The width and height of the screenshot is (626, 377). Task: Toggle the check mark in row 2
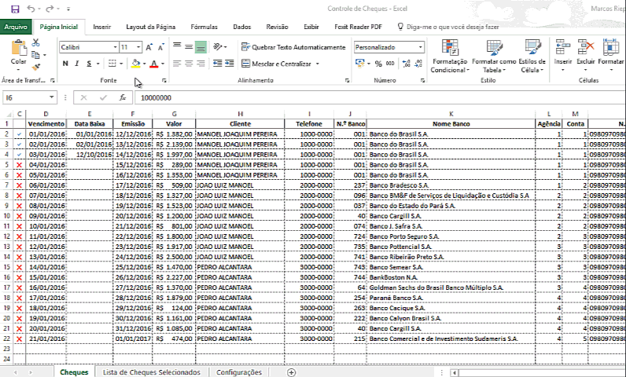(x=19, y=134)
